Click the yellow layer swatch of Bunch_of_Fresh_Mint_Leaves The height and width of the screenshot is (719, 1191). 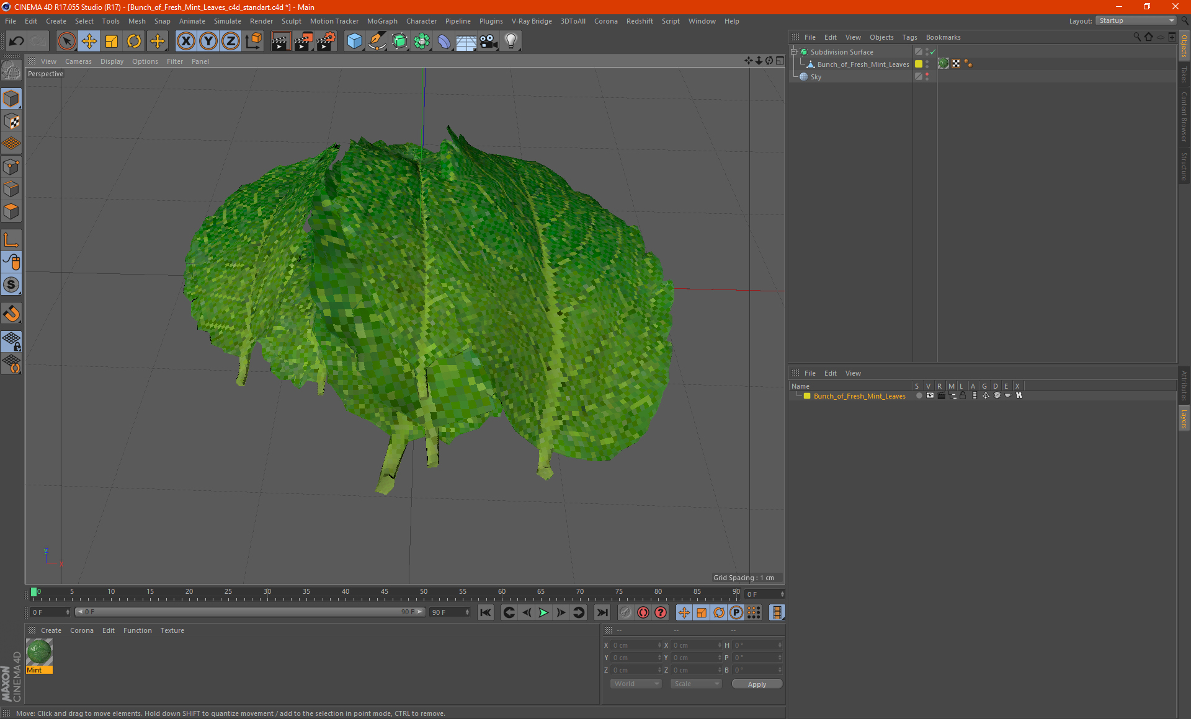coord(919,64)
